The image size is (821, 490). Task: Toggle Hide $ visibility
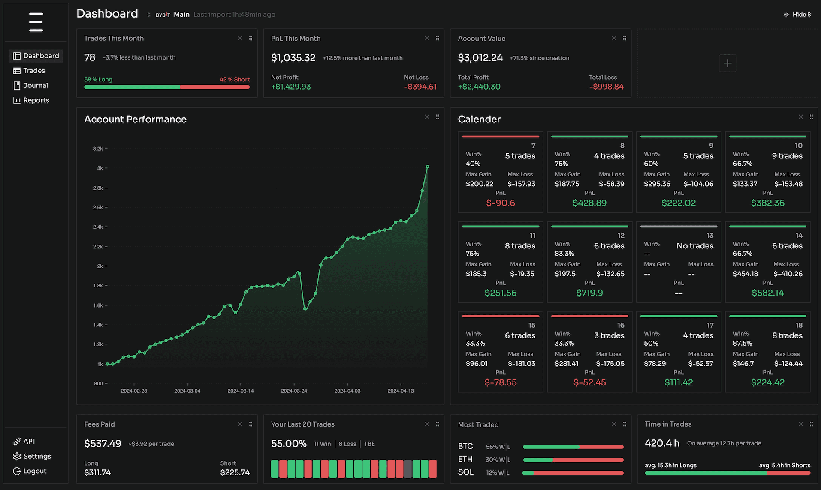[x=797, y=15]
